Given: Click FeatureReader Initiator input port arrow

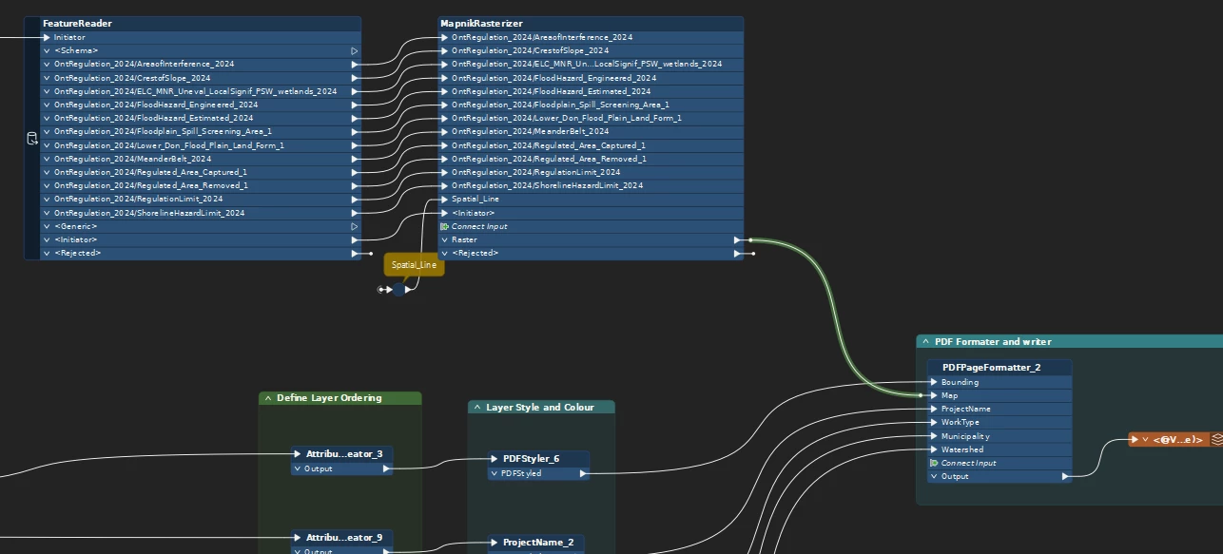Looking at the screenshot, I should point(47,37).
